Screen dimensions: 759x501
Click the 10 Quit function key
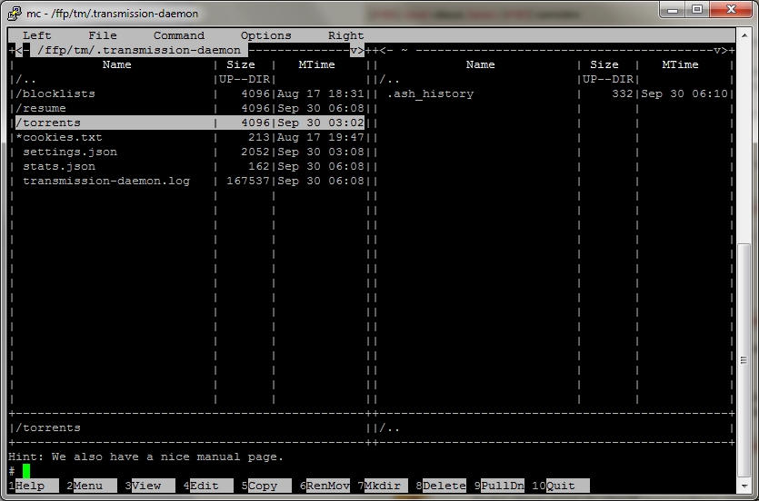(x=561, y=486)
